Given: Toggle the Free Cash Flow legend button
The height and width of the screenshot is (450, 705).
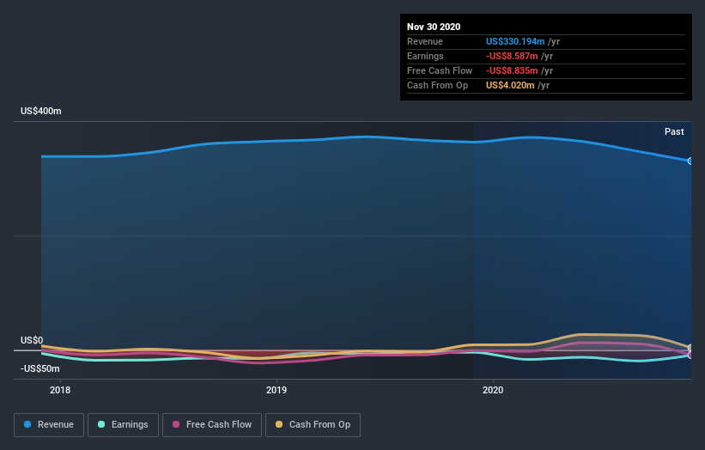Looking at the screenshot, I should pyautogui.click(x=212, y=425).
